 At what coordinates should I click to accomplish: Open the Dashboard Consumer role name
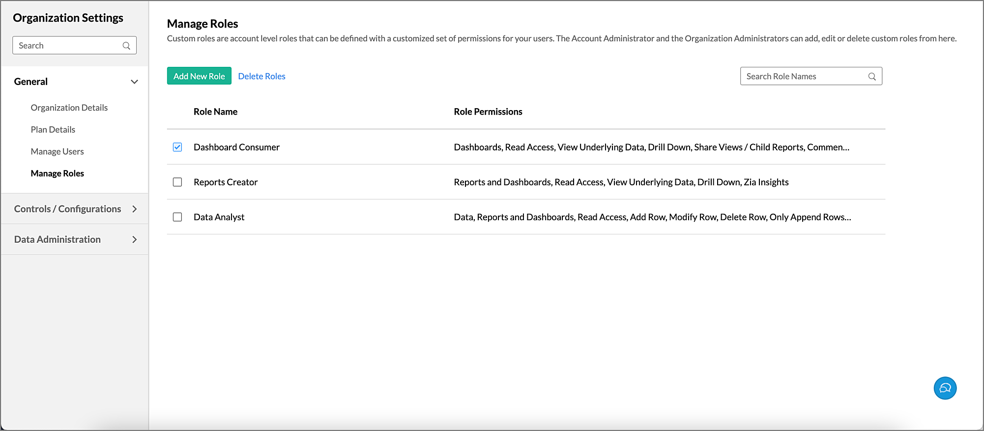[236, 147]
